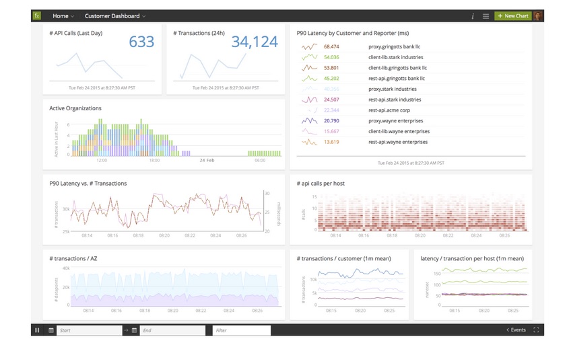The image size is (571, 347).
Task: Open P90 Latency vs. # Transactions title
Action: pyautogui.click(x=88, y=184)
